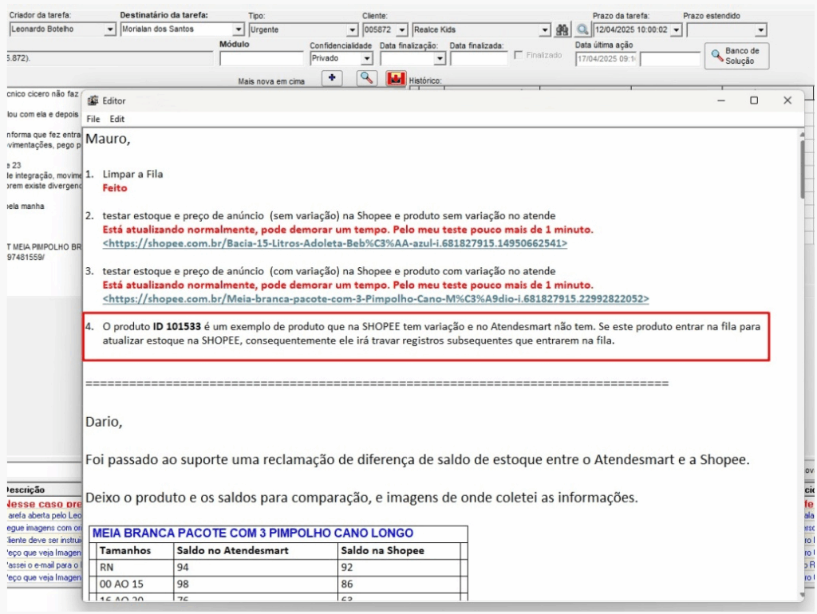Expand the Prazo estendido dropdown
817x614 pixels.
click(761, 30)
